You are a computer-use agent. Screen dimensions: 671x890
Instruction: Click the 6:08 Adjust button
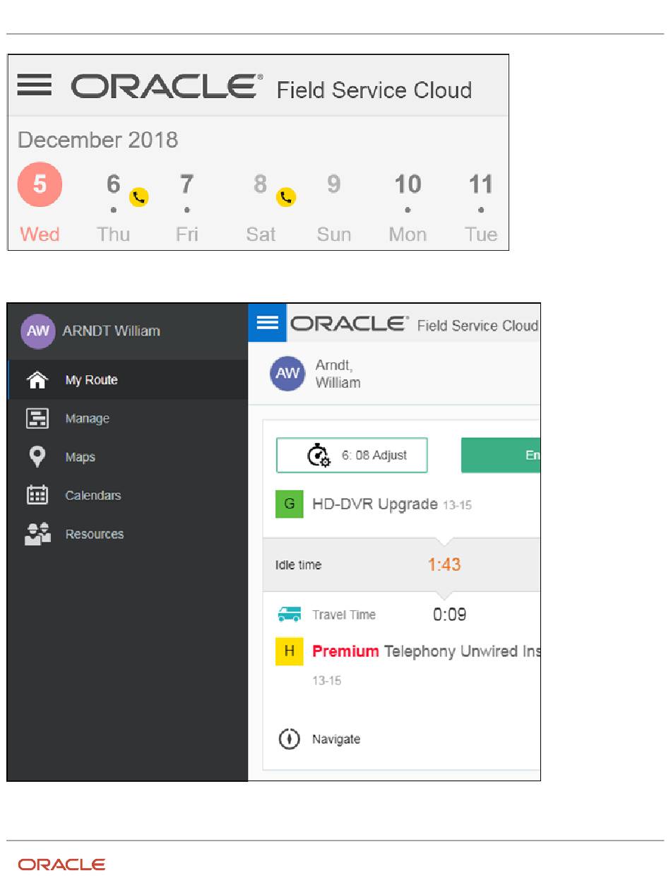[352, 456]
